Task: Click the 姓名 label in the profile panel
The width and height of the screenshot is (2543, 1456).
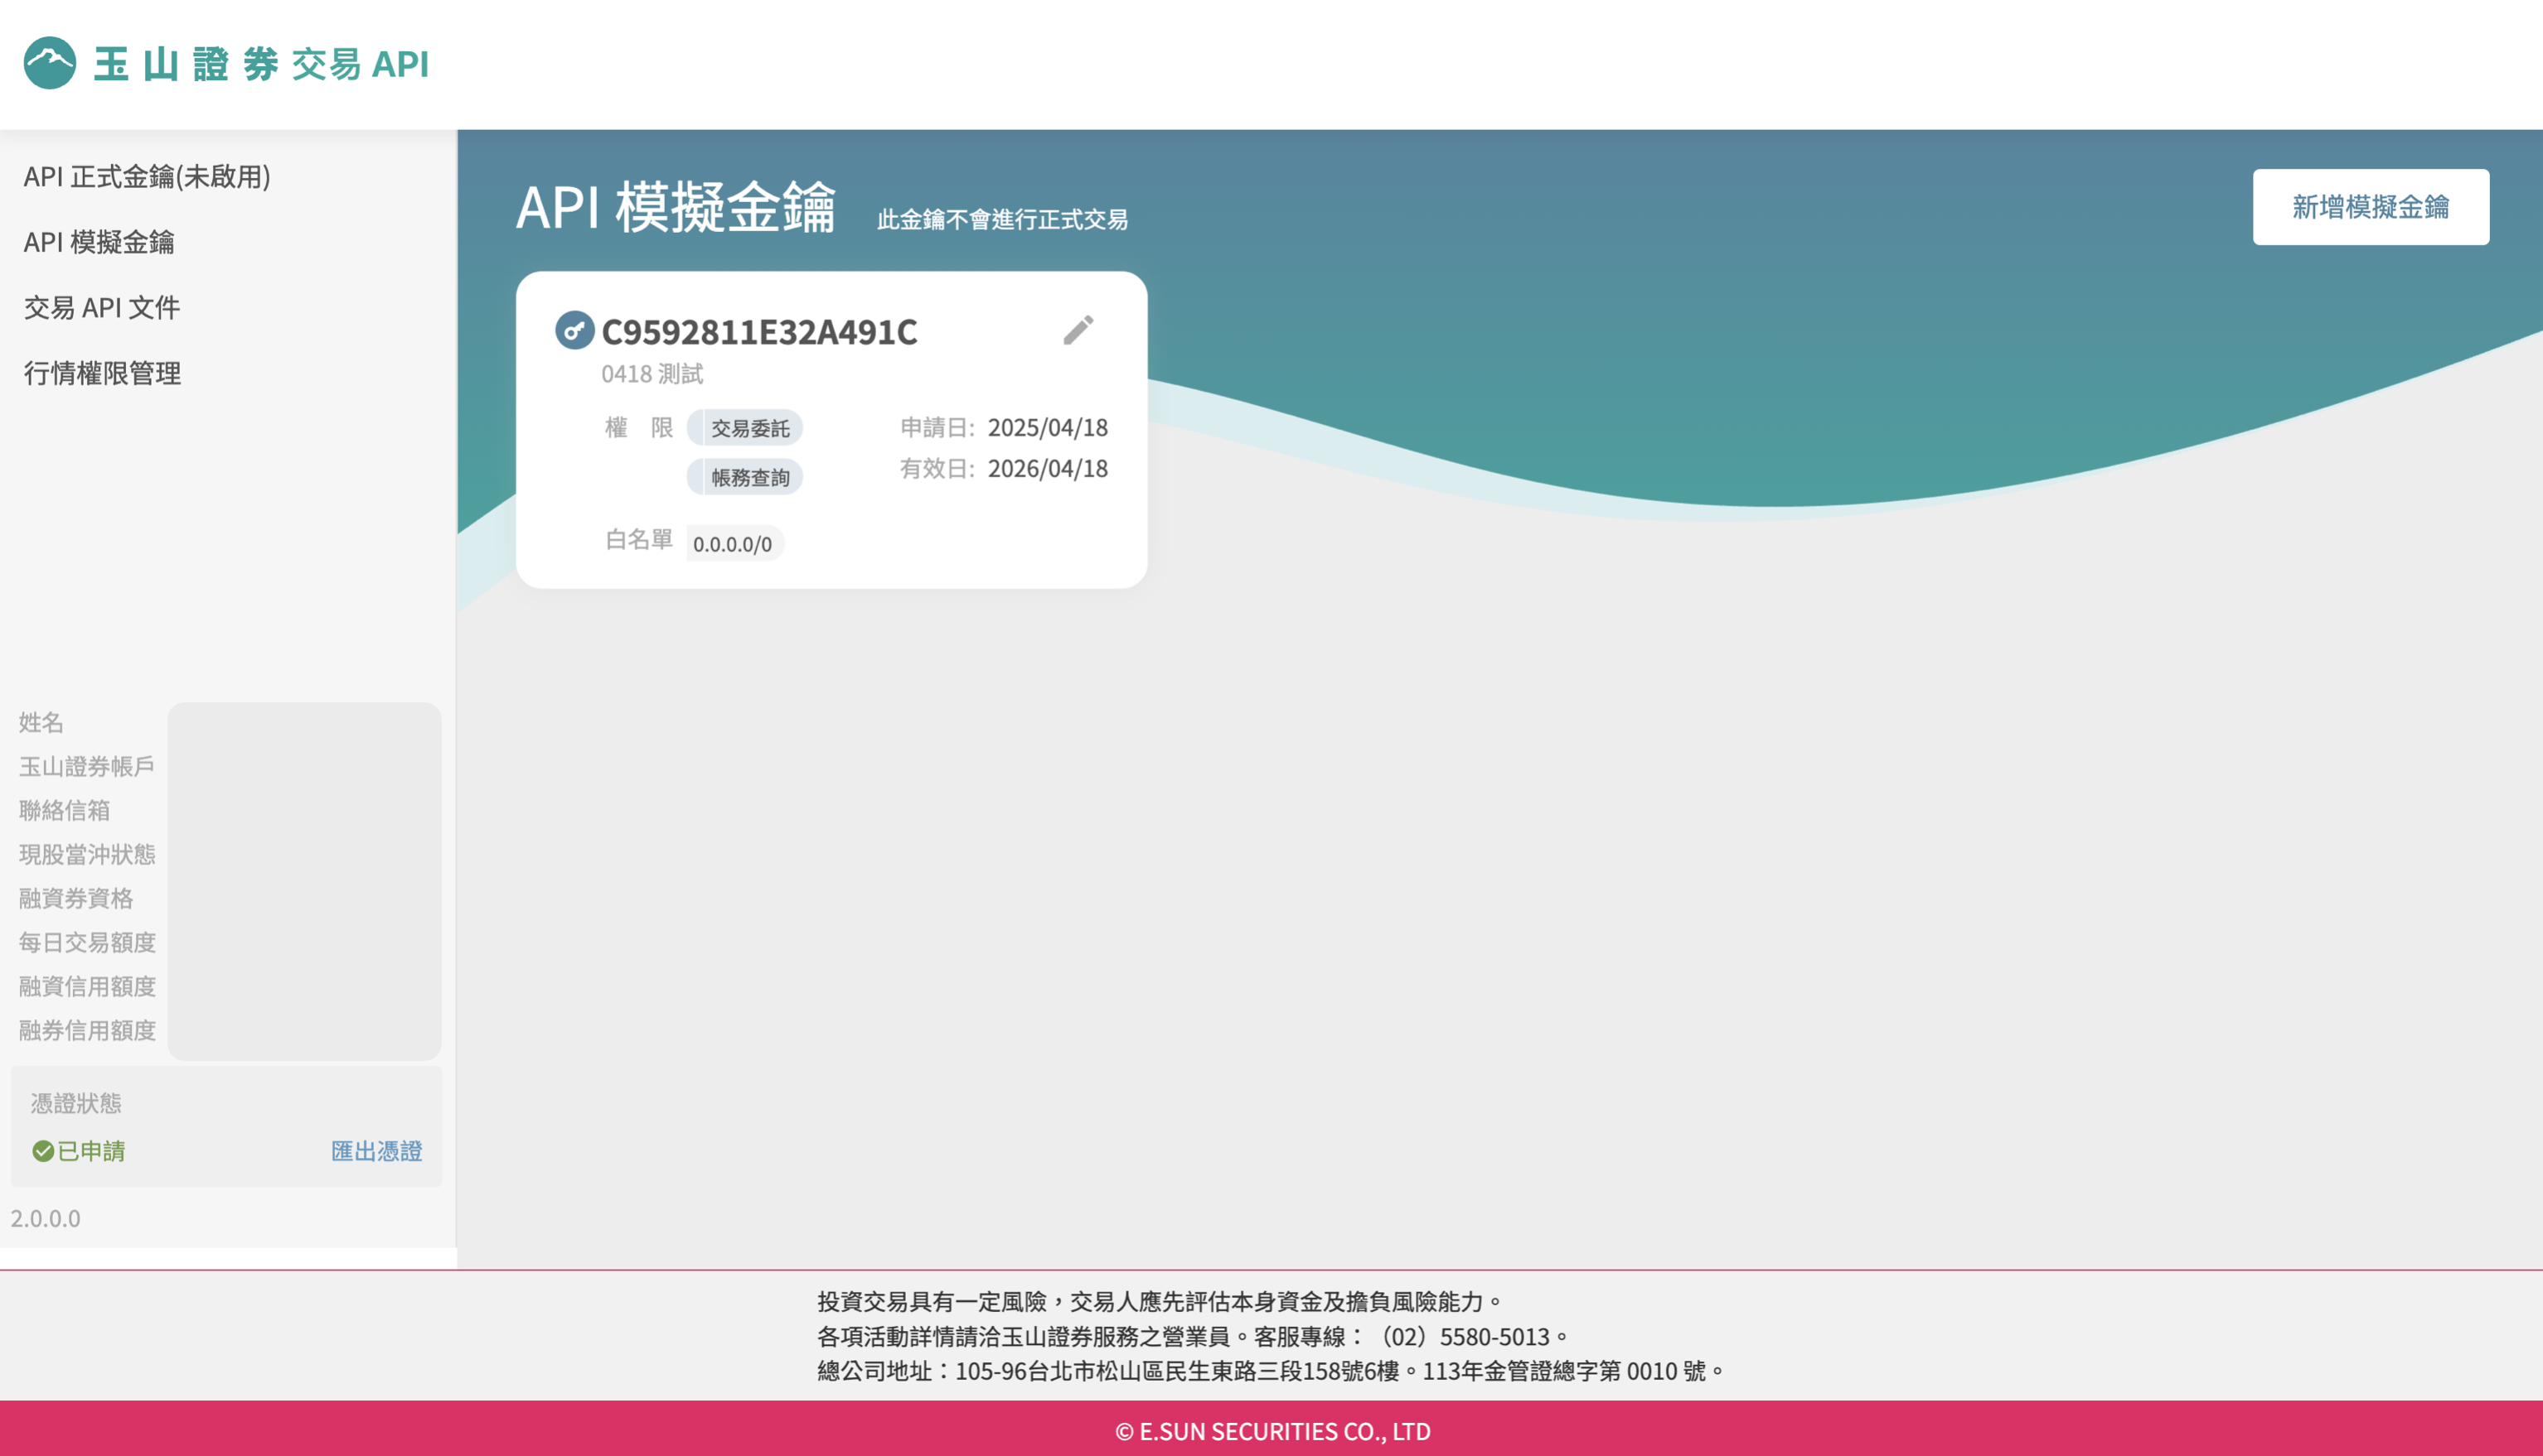Action: 41,722
